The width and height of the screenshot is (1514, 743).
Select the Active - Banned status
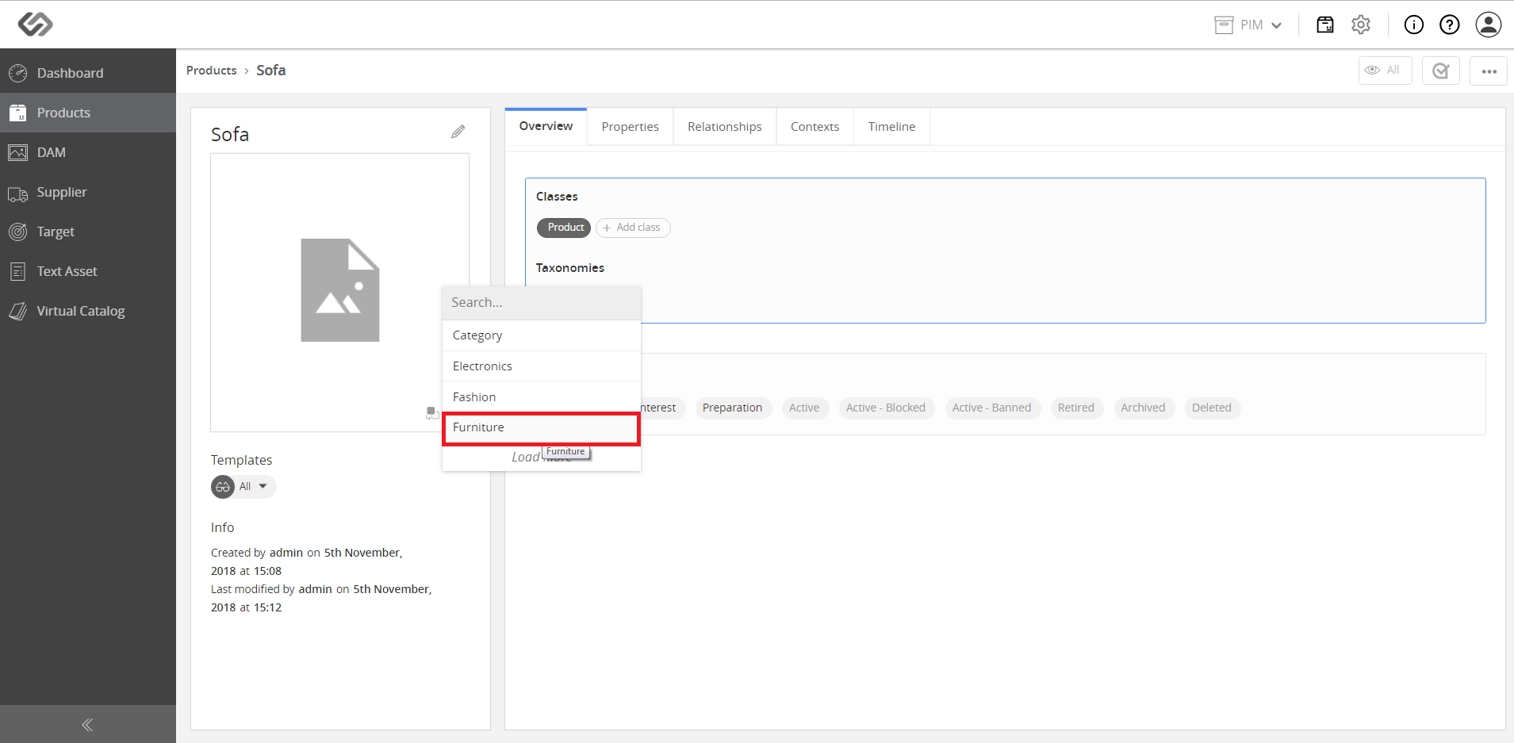coord(992,408)
